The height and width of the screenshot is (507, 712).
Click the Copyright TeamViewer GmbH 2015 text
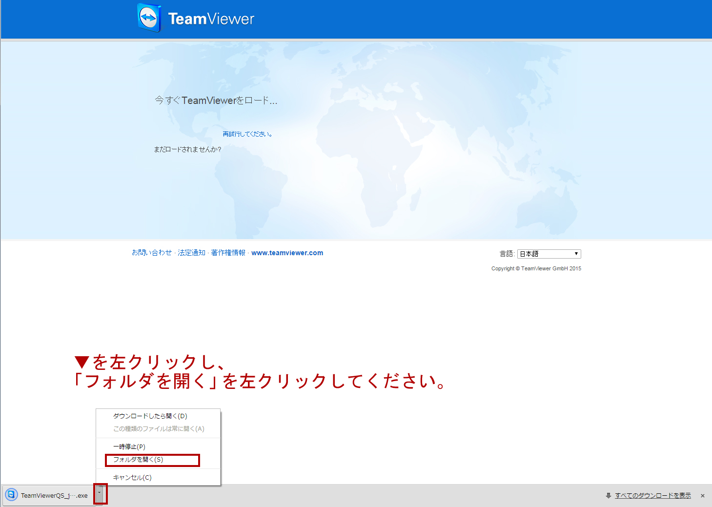coord(536,268)
